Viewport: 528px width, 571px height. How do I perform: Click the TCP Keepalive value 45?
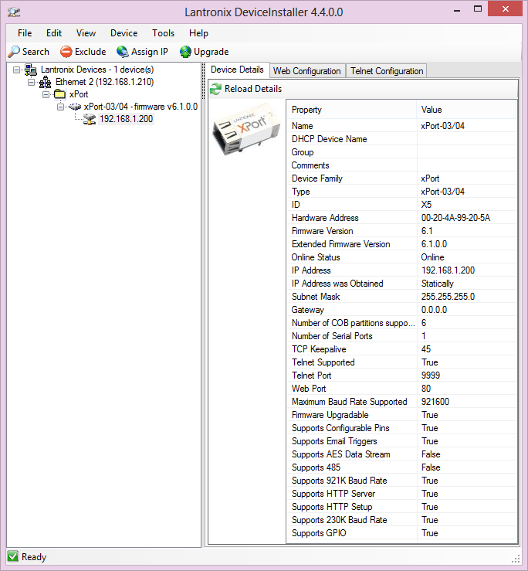tap(426, 349)
